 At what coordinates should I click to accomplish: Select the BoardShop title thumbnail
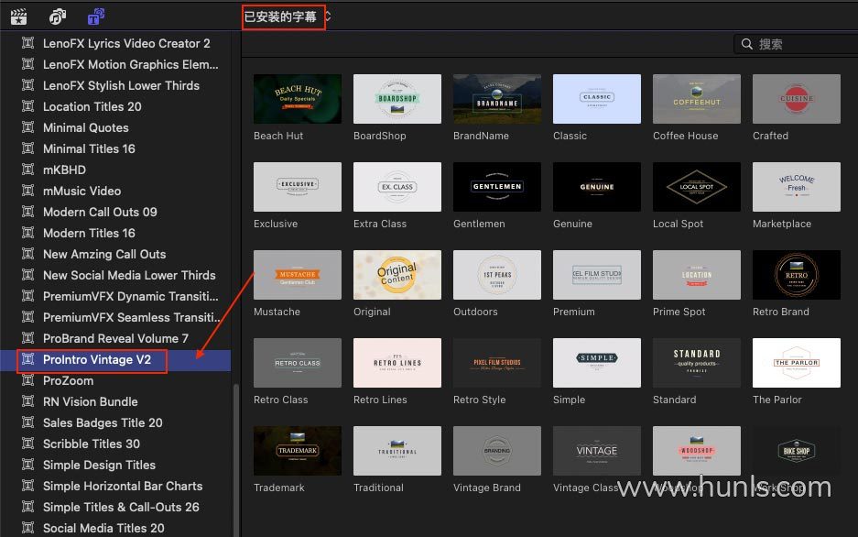(x=397, y=99)
